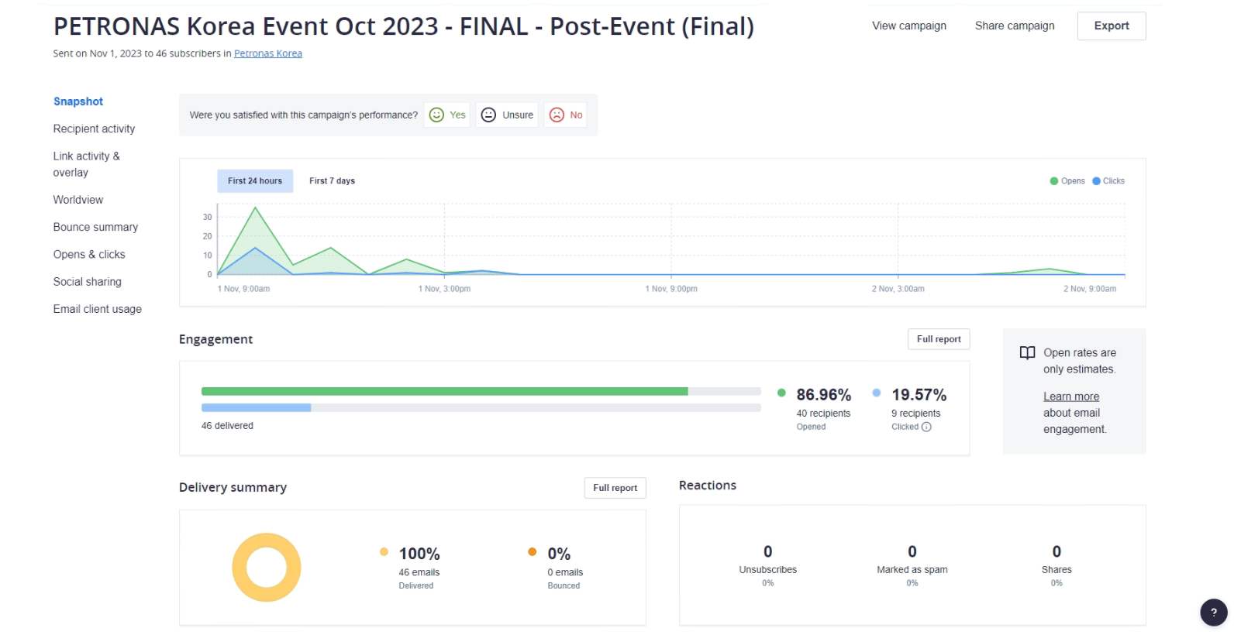Click the green opened progress bar

(444, 392)
